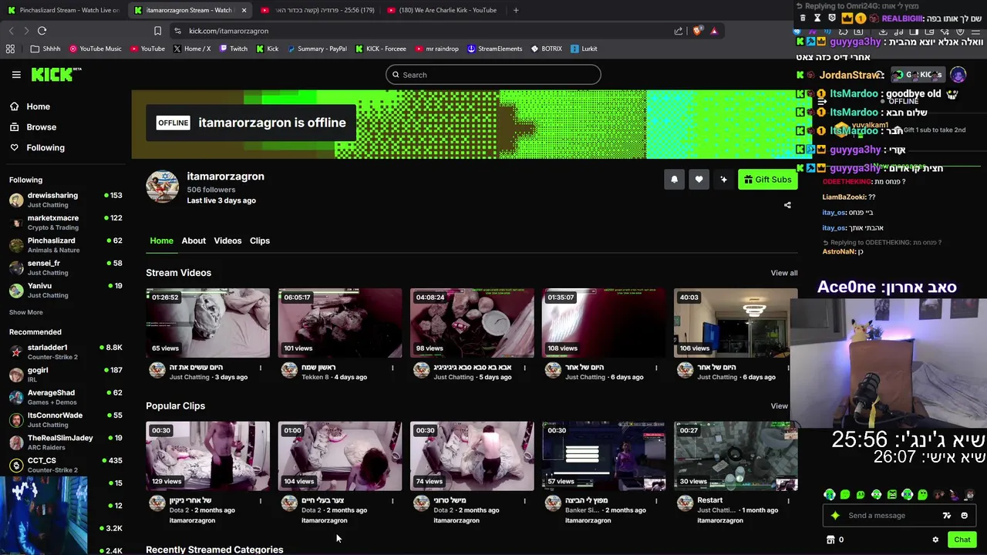Close the itamarorzagron Stream tab

(x=244, y=10)
